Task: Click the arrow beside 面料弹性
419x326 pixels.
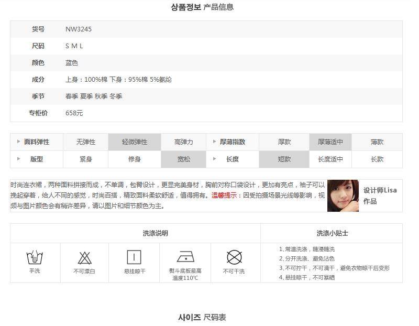Action: tap(19, 142)
